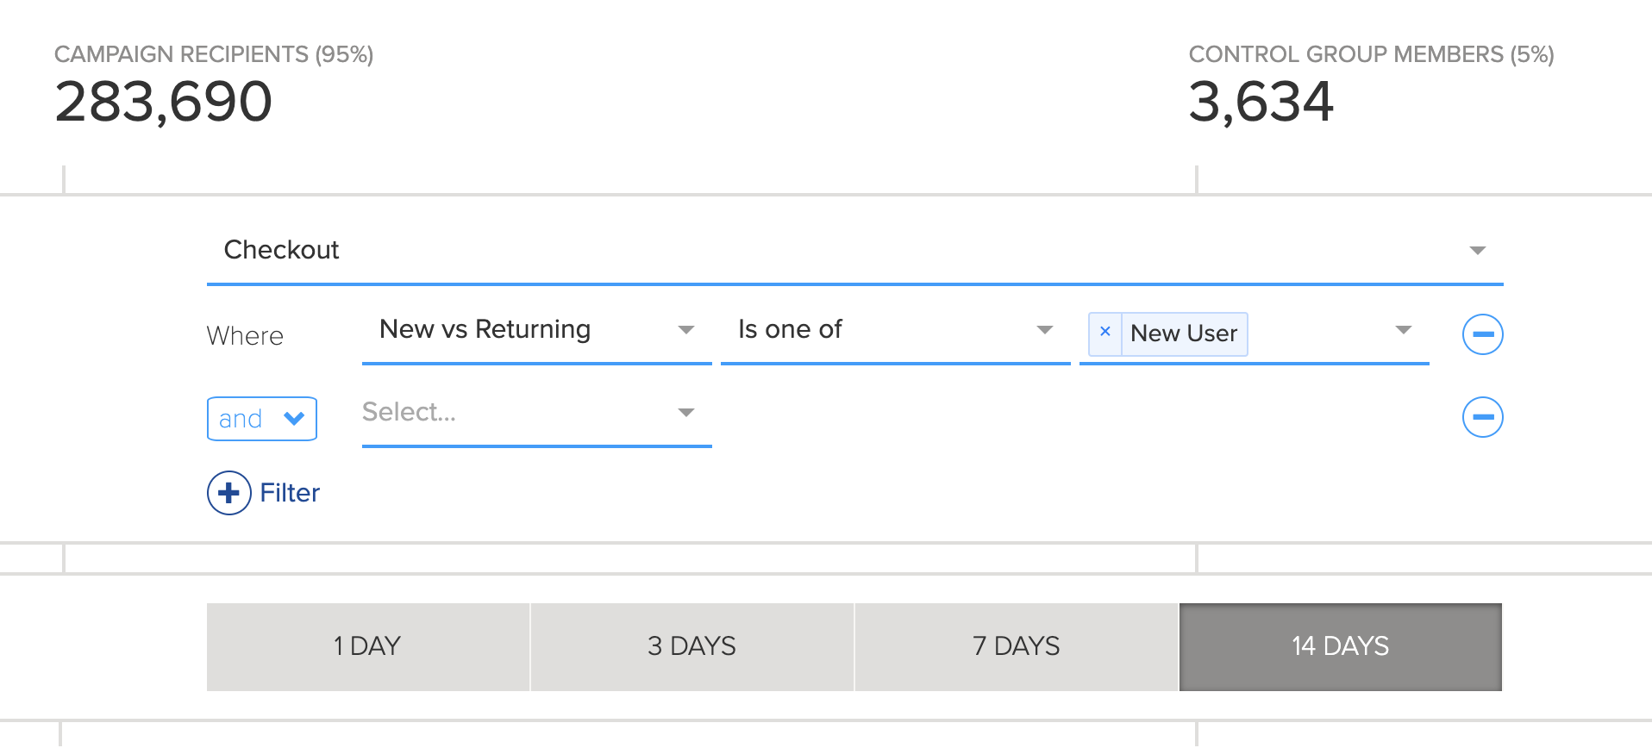
Task: Switch to the 1 DAY window
Action: 367,646
